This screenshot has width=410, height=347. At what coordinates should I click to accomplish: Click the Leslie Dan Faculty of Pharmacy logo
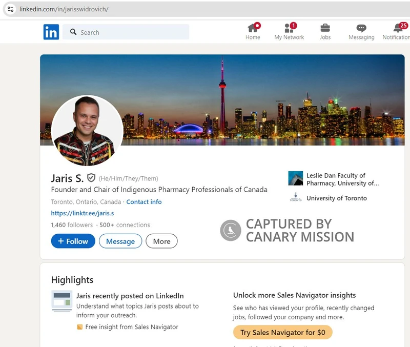pyautogui.click(x=296, y=178)
